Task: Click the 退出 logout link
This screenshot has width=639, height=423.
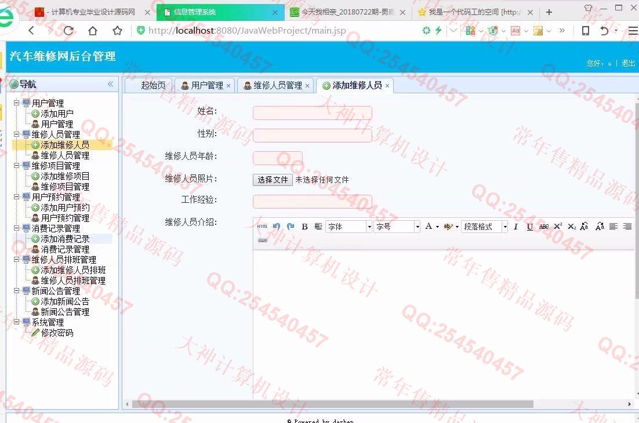Action: (x=628, y=63)
